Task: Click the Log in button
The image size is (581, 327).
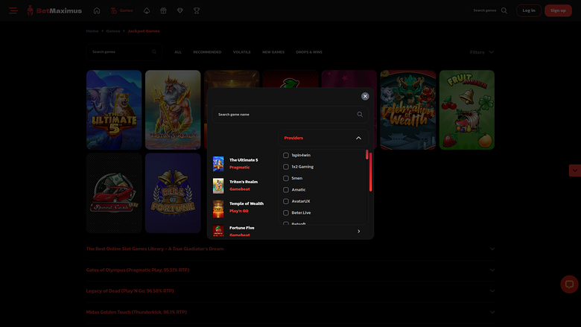Action: point(529,10)
